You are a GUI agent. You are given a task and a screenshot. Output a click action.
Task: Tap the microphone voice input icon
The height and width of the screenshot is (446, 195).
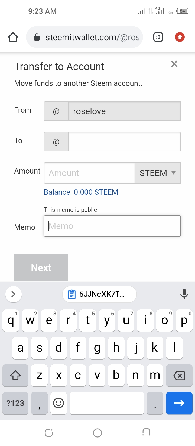tap(184, 294)
